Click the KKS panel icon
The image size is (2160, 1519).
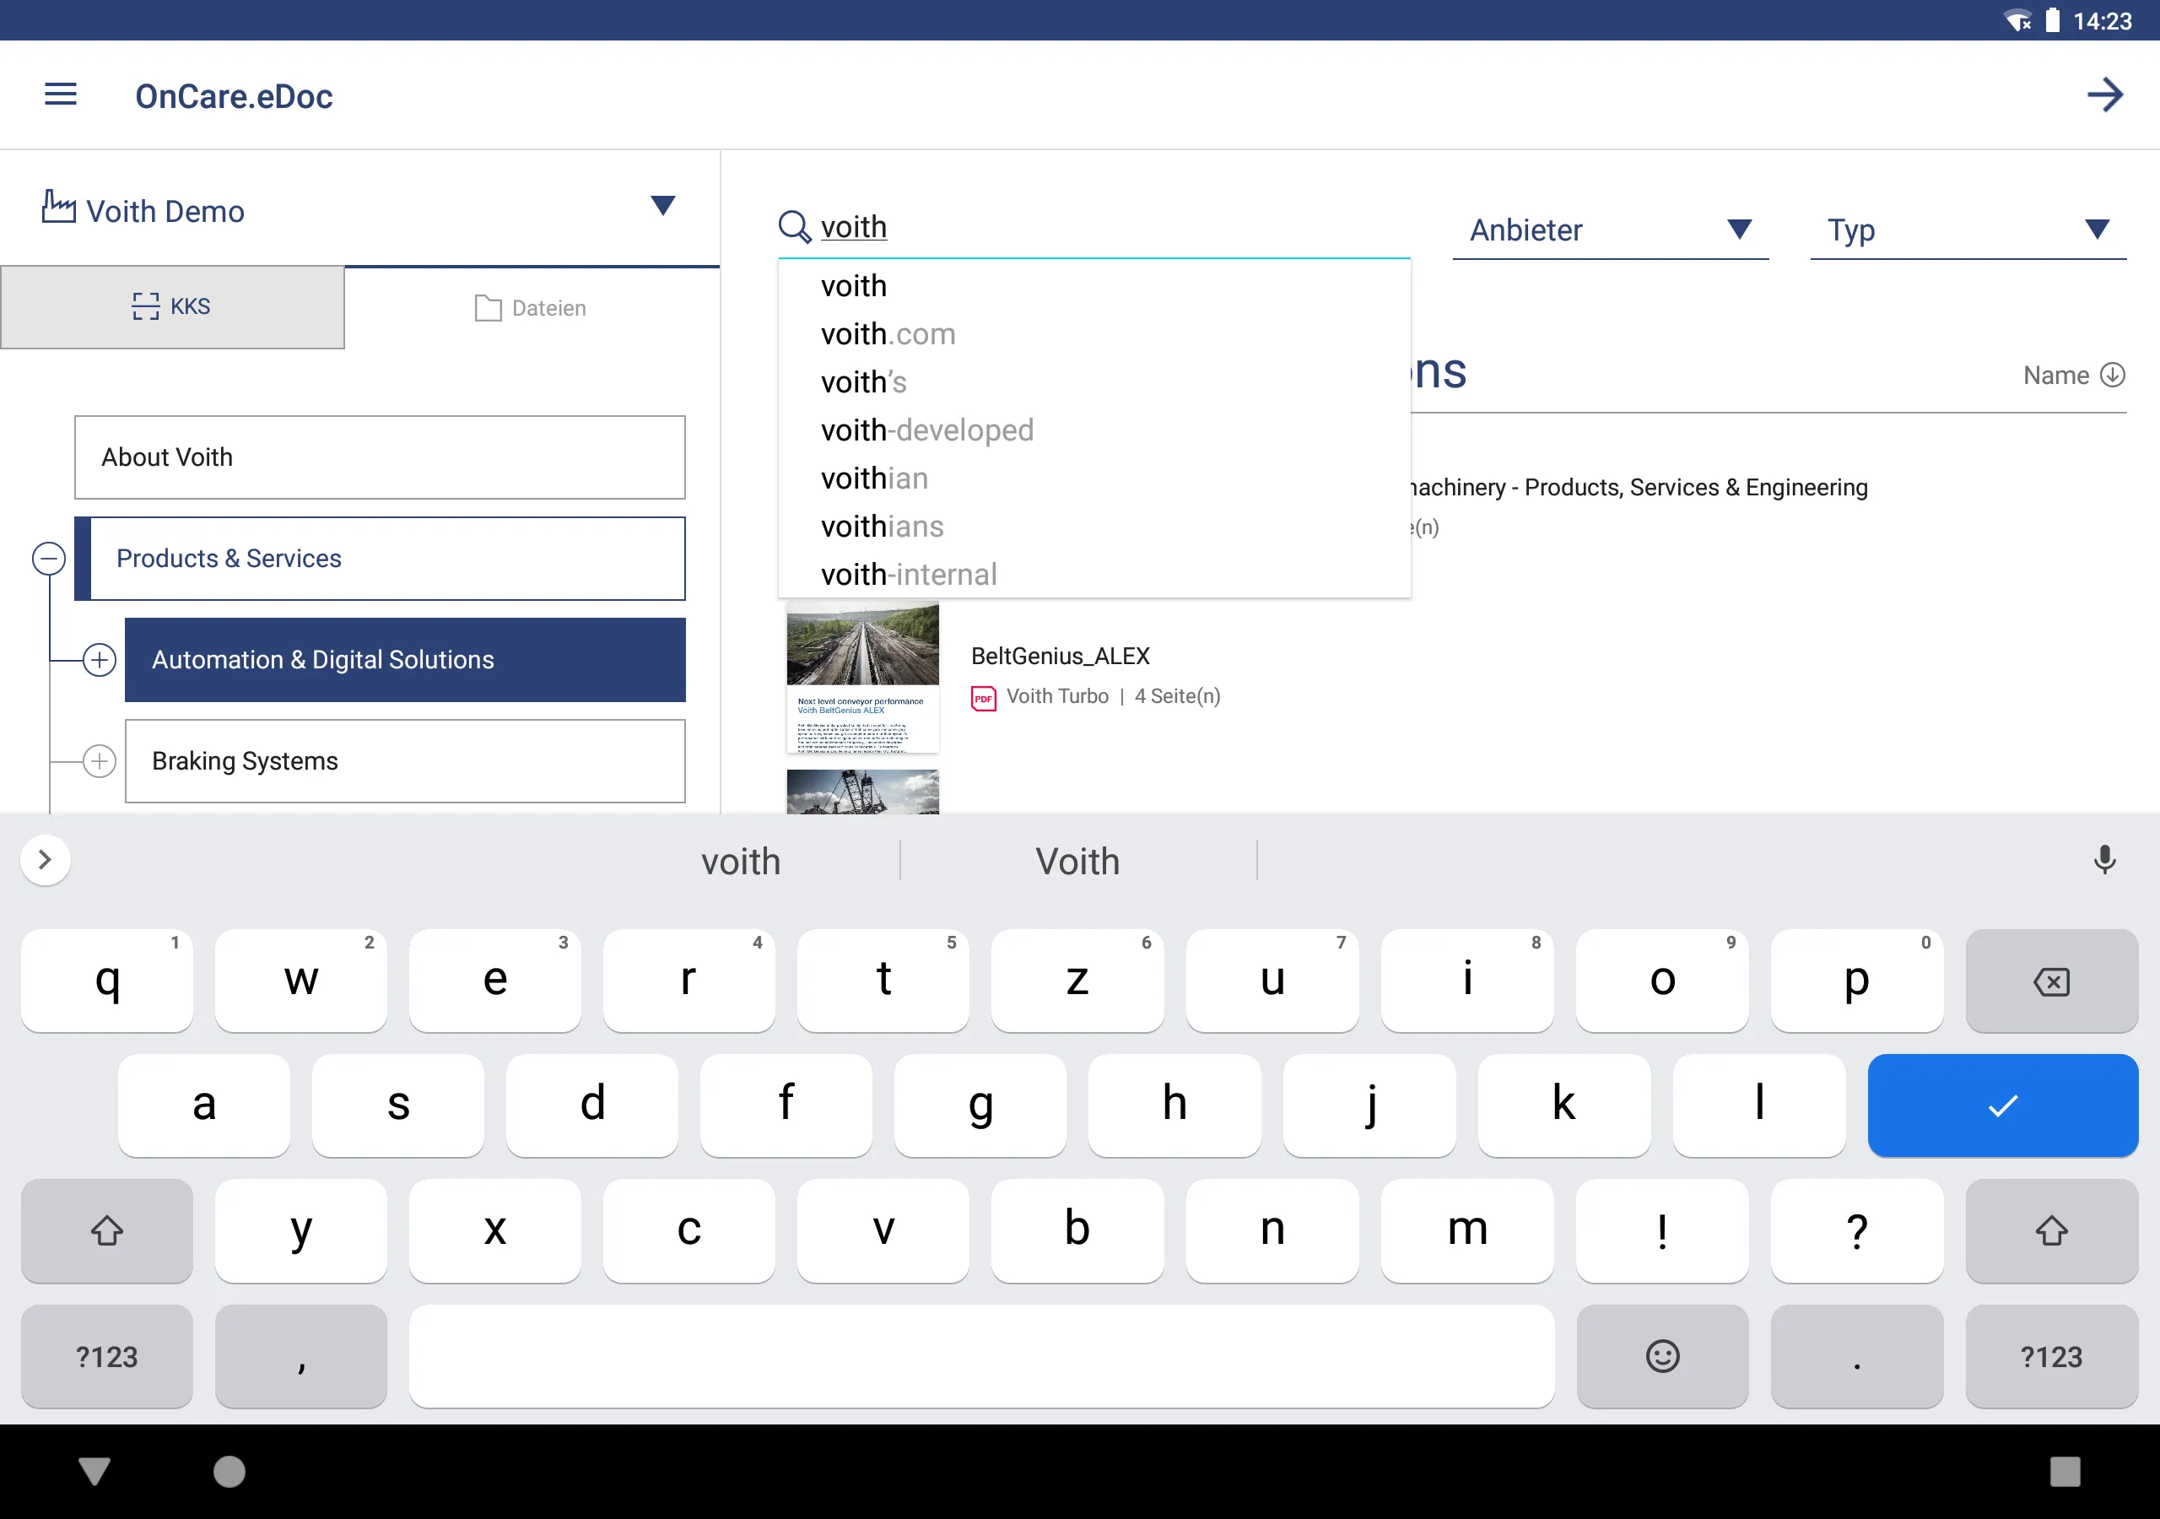tap(146, 307)
